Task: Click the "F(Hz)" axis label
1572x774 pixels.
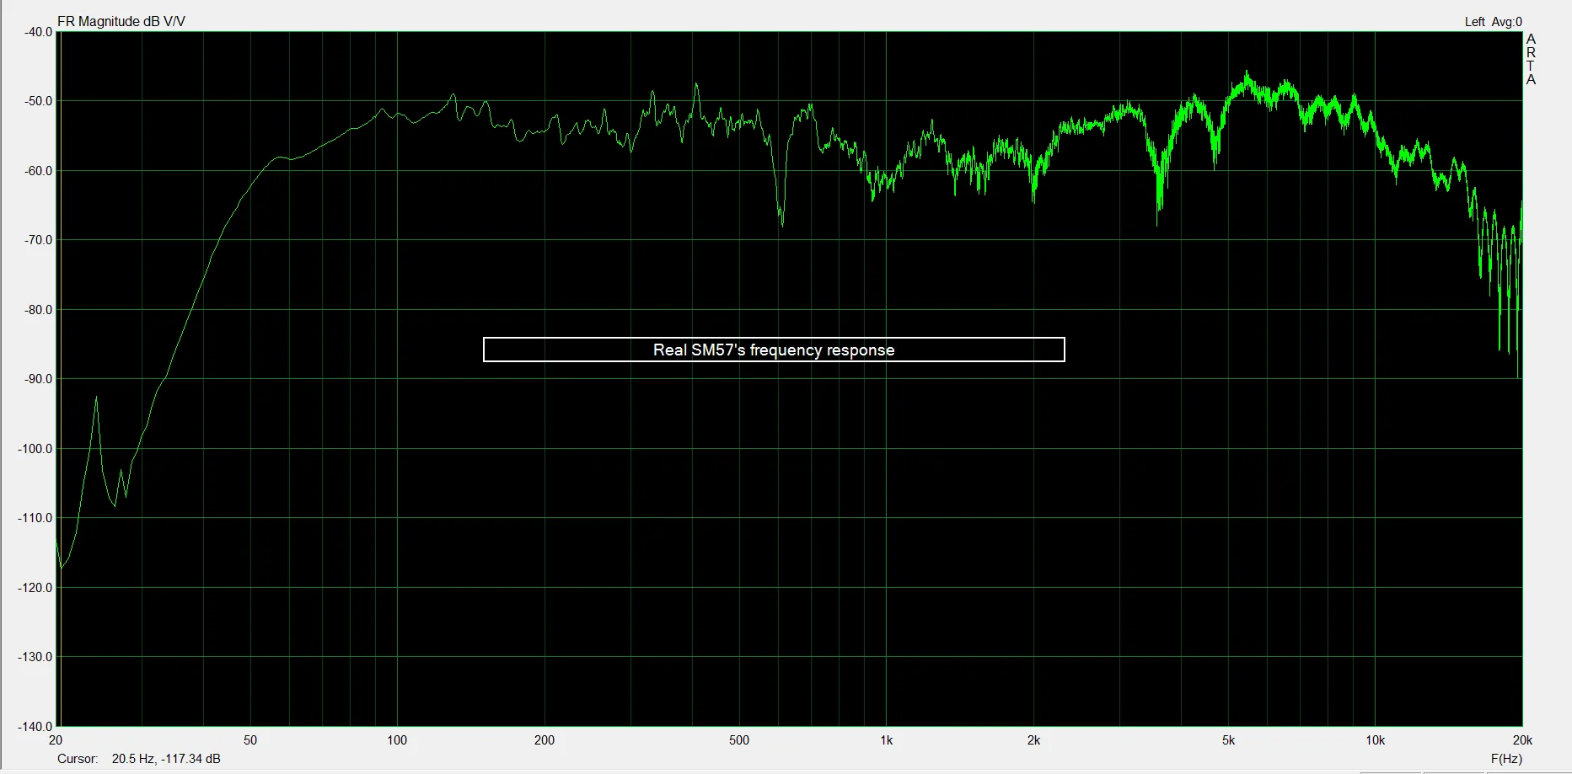Action: pyautogui.click(x=1506, y=759)
